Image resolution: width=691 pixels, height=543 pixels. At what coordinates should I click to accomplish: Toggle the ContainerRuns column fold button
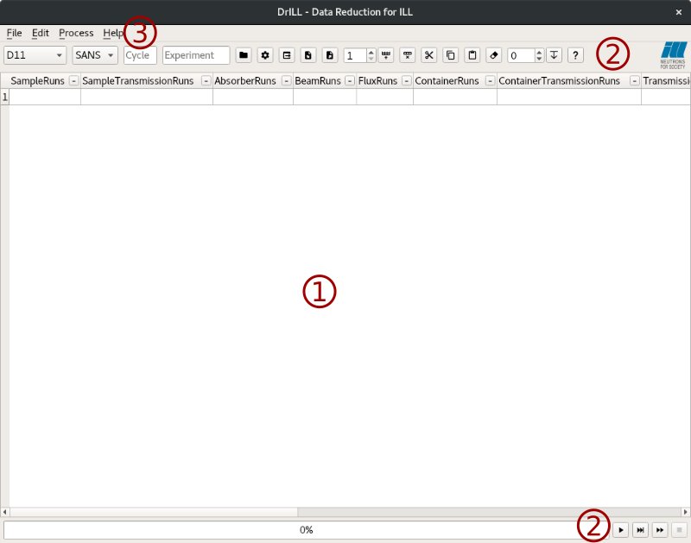[x=490, y=80]
